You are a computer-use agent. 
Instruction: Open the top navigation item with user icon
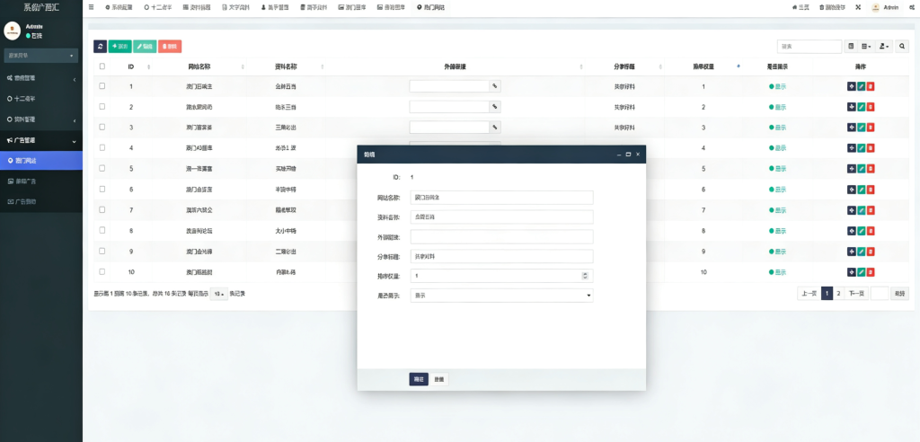275,7
